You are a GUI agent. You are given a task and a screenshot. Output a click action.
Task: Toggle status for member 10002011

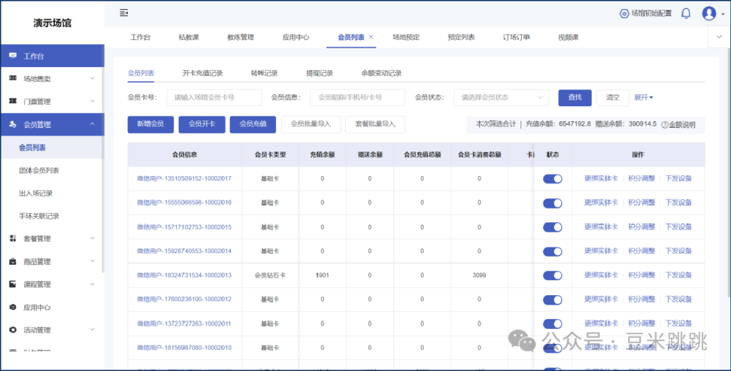(552, 324)
